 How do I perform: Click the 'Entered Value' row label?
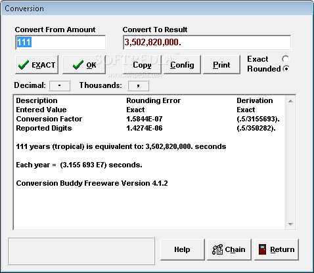click(41, 110)
